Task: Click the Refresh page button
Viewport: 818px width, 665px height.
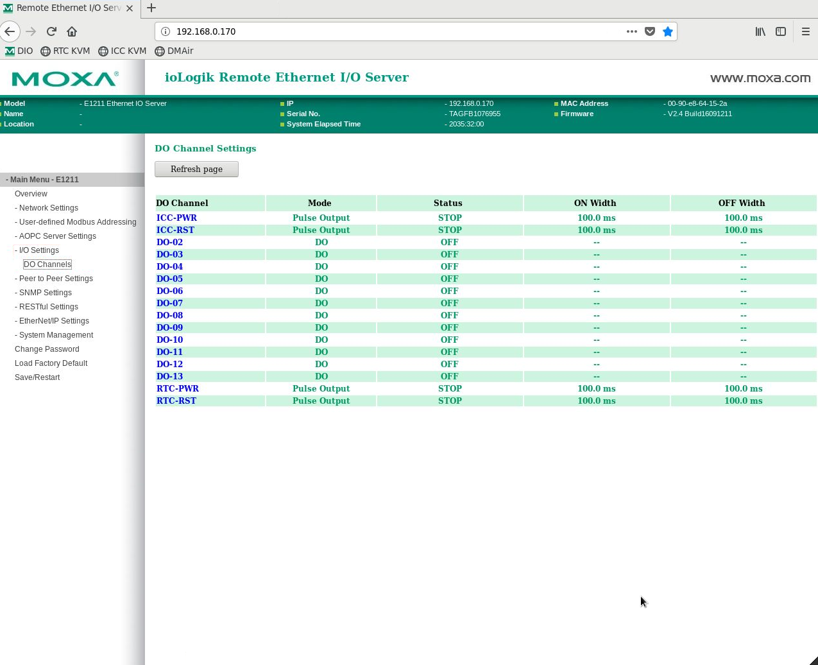Action: coord(196,169)
